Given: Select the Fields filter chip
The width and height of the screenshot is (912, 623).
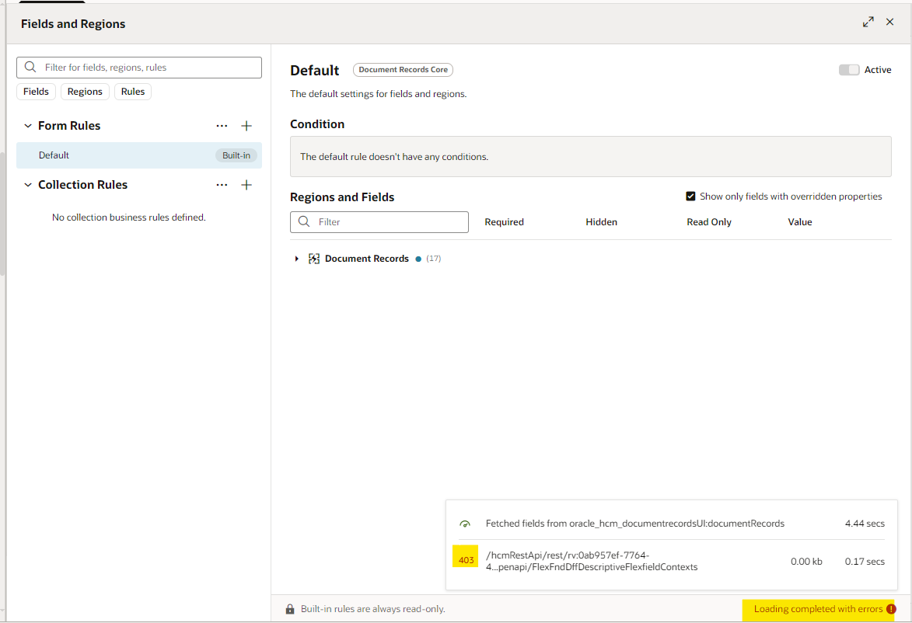Looking at the screenshot, I should (36, 91).
